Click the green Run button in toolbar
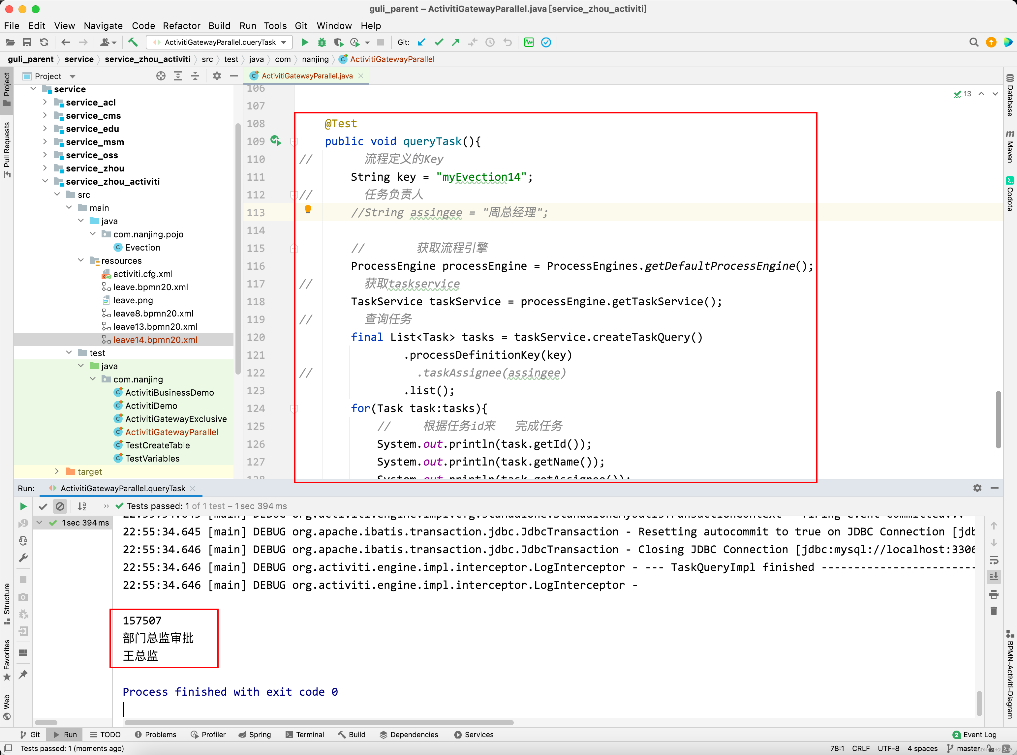 click(305, 42)
